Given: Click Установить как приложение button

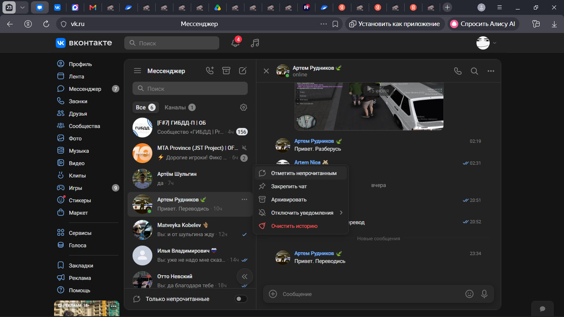Looking at the screenshot, I should pyautogui.click(x=395, y=24).
